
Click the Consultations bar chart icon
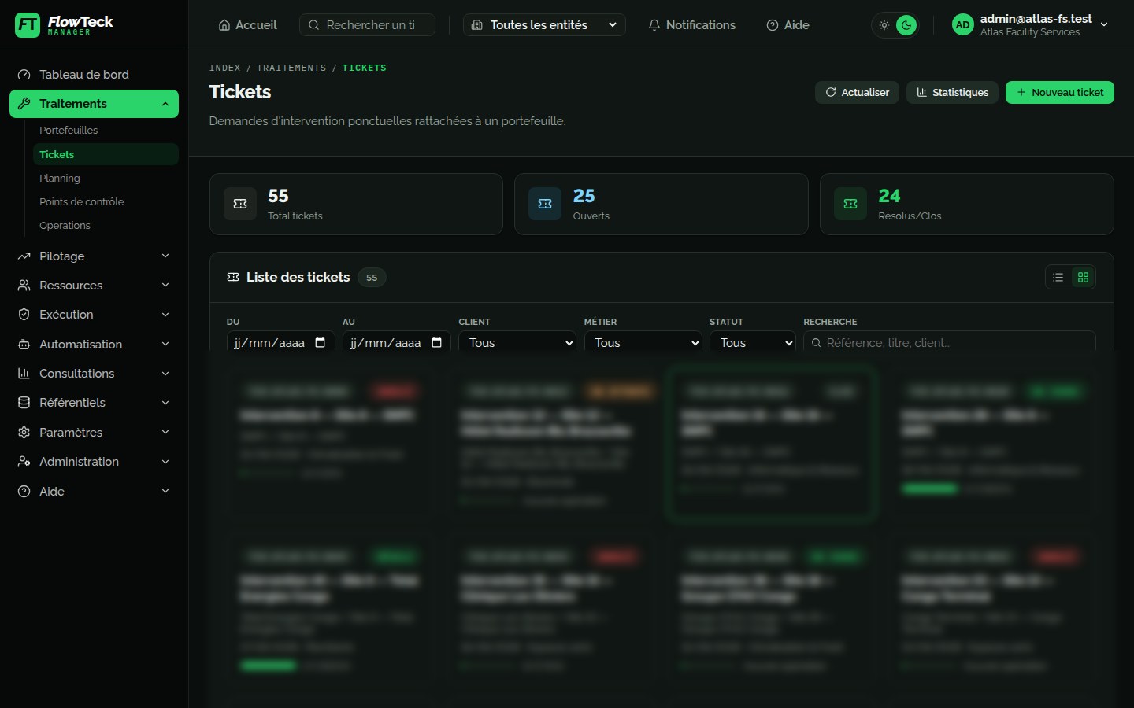coord(24,374)
